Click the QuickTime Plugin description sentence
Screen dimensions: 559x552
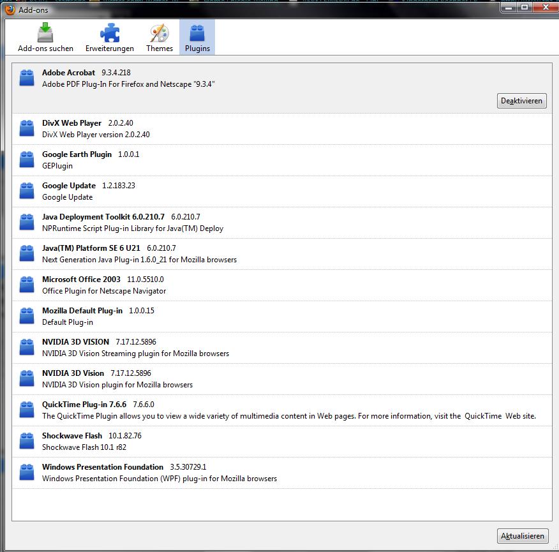289,416
